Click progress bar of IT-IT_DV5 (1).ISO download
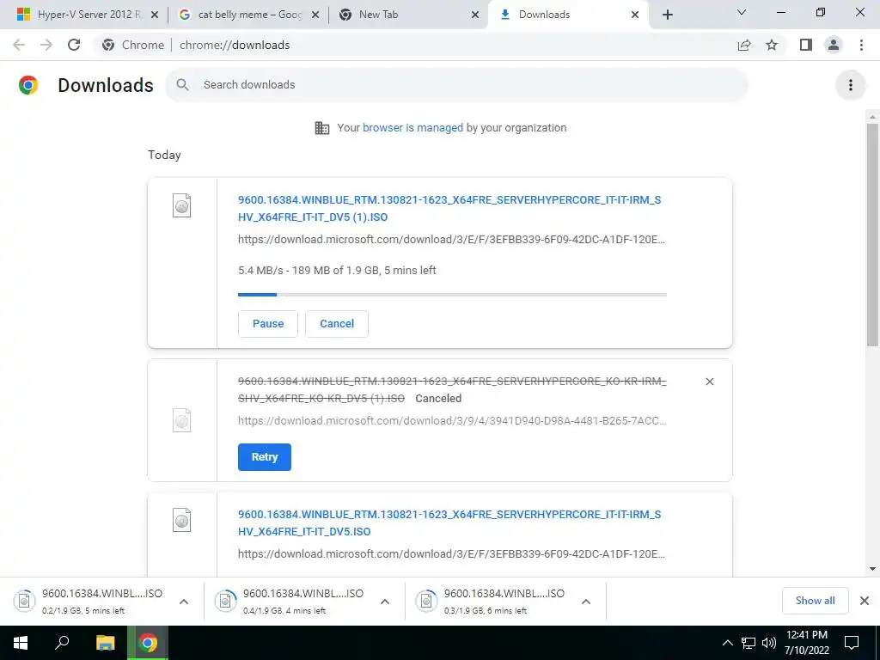This screenshot has height=660, width=880. [452, 294]
